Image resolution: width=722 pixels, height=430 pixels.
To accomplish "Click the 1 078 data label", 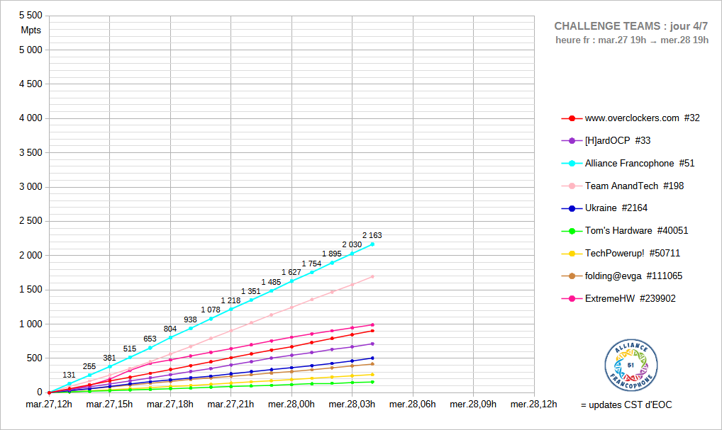I will pos(211,310).
